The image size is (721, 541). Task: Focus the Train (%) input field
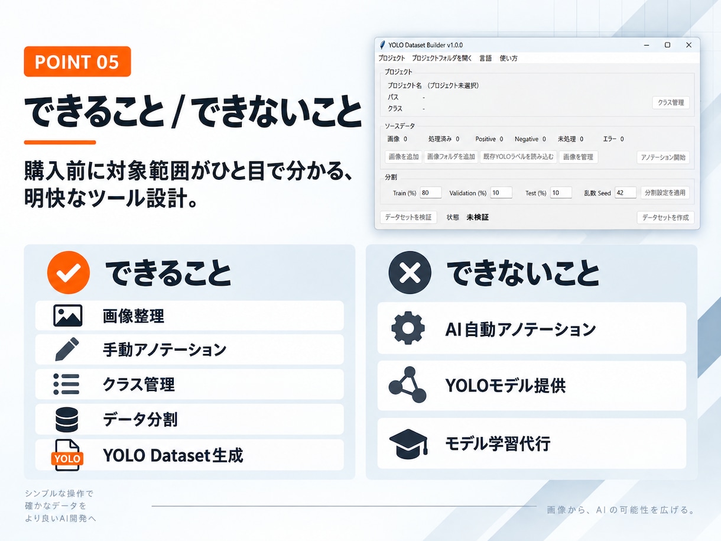point(431,193)
